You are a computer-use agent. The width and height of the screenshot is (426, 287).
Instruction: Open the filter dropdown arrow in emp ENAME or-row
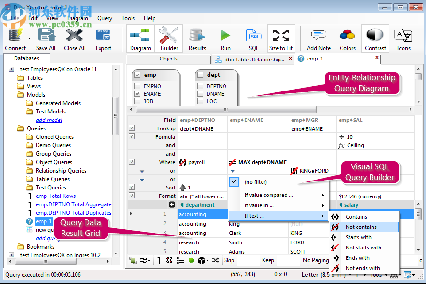232,171
